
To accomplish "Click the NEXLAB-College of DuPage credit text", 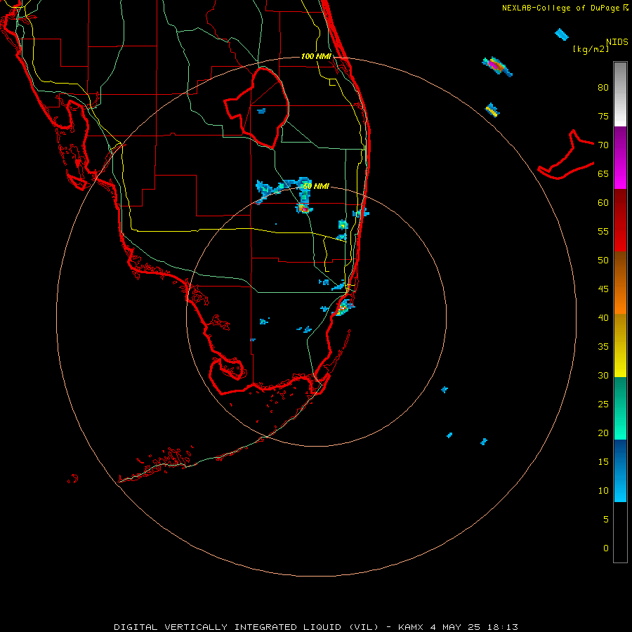I will click(x=565, y=8).
